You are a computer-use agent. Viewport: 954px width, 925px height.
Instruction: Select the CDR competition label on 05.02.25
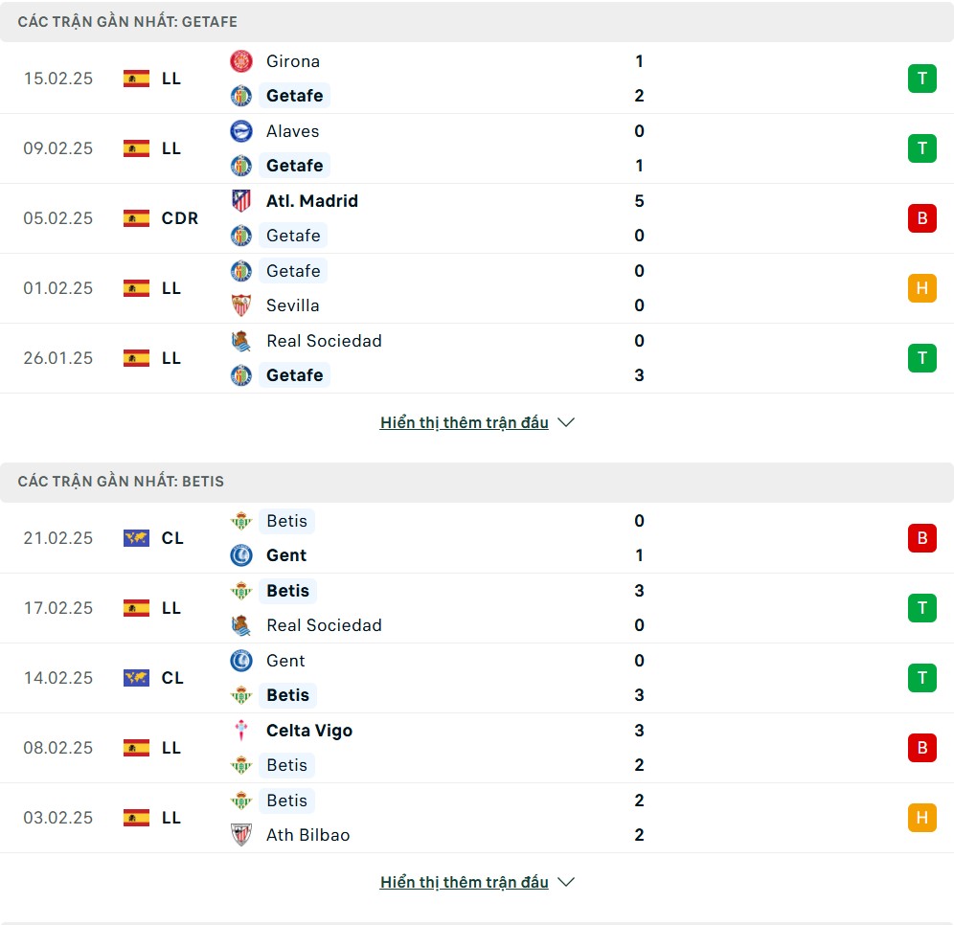tap(180, 218)
